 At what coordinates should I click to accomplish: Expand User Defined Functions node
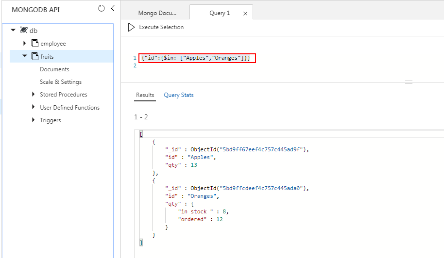(x=34, y=107)
